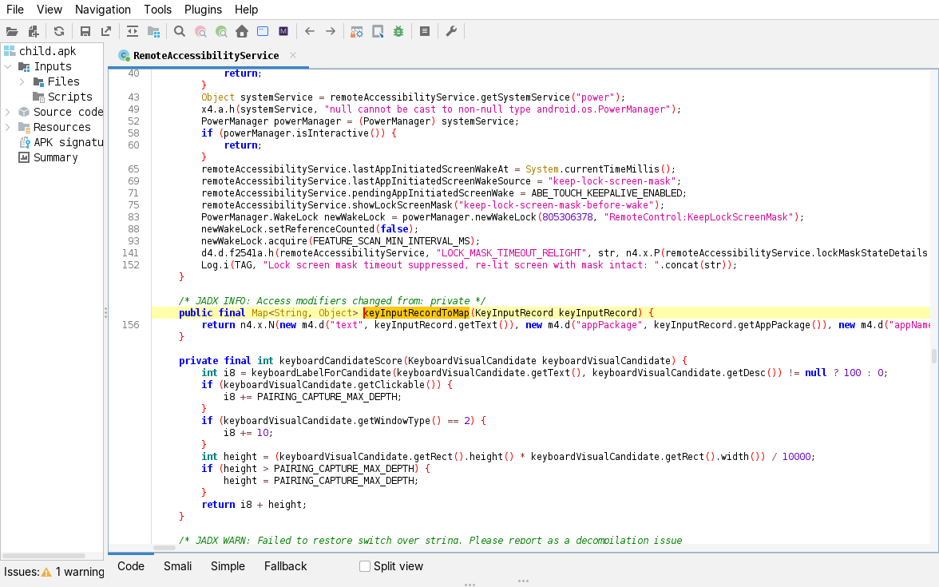Expand the Resources tree node

[8, 127]
